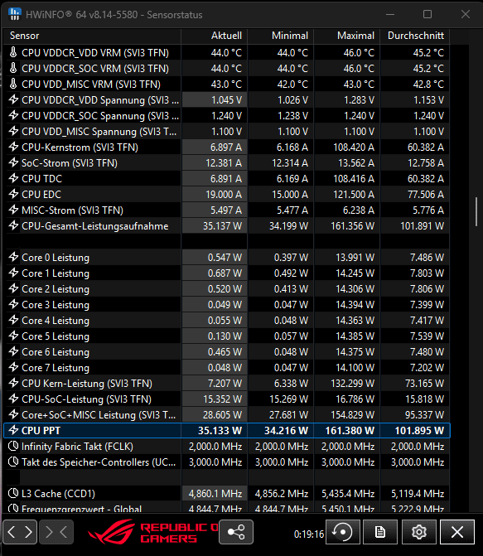Image resolution: width=483 pixels, height=556 pixels.
Task: Close sensor window with X button
Action: point(457,531)
